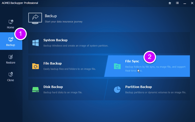Click the Partition Backup pie icon
Viewport: 195px width, 122px height.
pos(117,90)
